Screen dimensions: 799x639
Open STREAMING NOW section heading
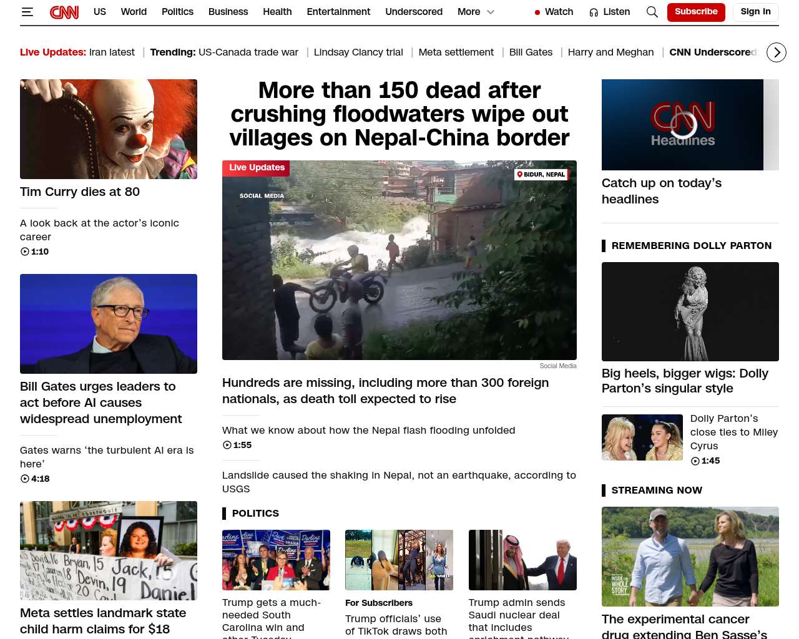pyautogui.click(x=657, y=490)
